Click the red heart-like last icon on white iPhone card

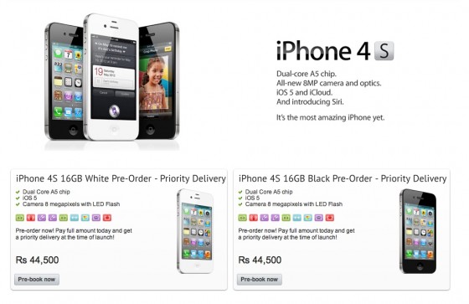click(107, 218)
